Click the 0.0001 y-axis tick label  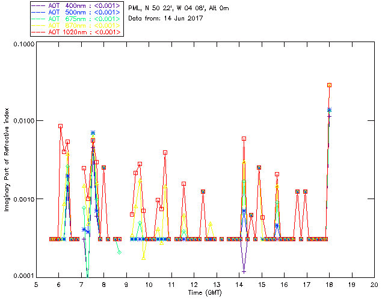[x=23, y=276]
